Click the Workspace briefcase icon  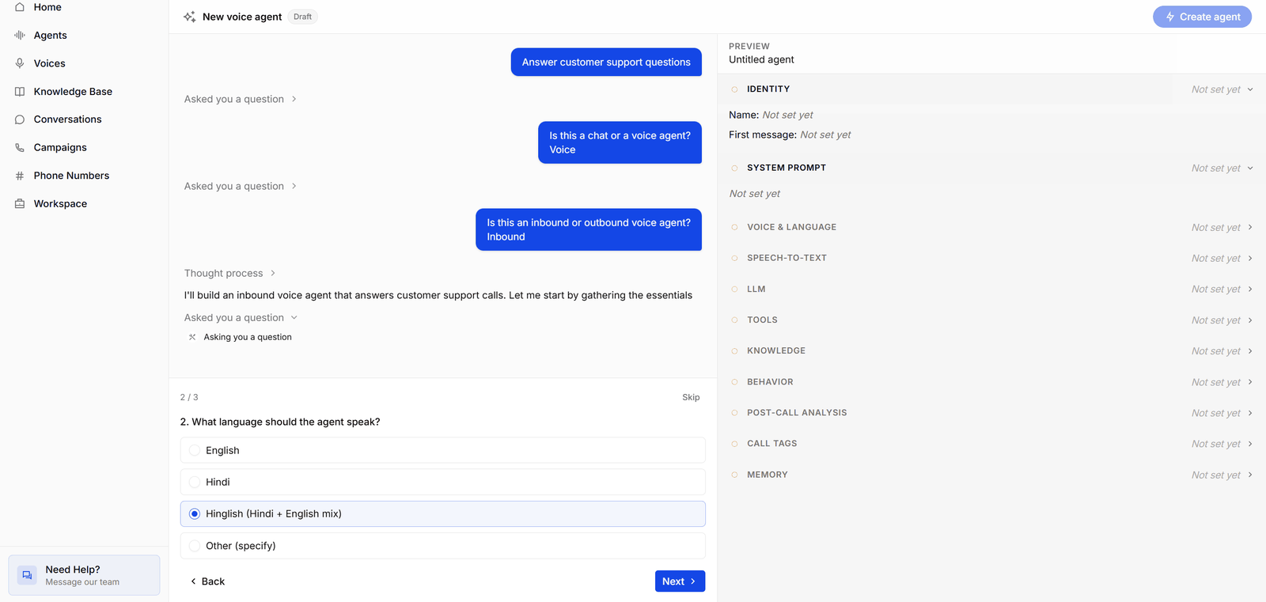coord(20,203)
